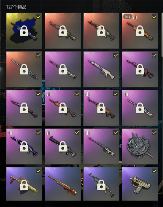Click the scrollbar handle on the right edge
This screenshot has width=163, height=207.
(162, 35)
